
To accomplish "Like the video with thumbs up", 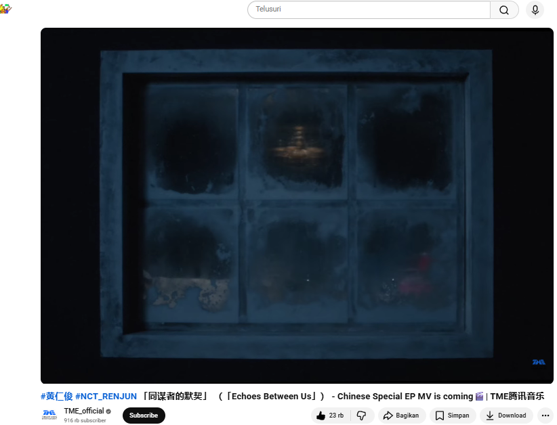I will click(331, 416).
